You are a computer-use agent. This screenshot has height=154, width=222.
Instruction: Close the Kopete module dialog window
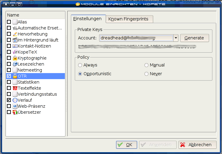[x=6, y=4]
